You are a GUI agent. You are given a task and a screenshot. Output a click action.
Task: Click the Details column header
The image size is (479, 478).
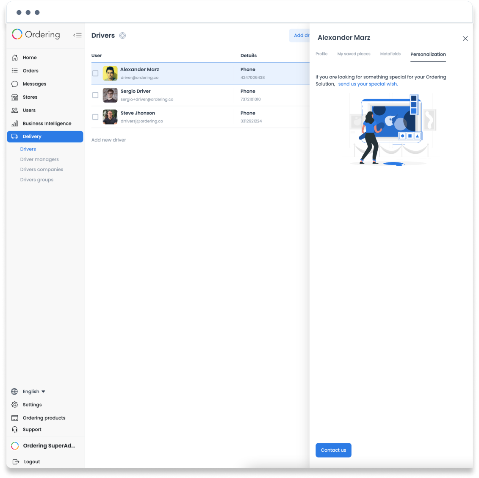(x=248, y=56)
